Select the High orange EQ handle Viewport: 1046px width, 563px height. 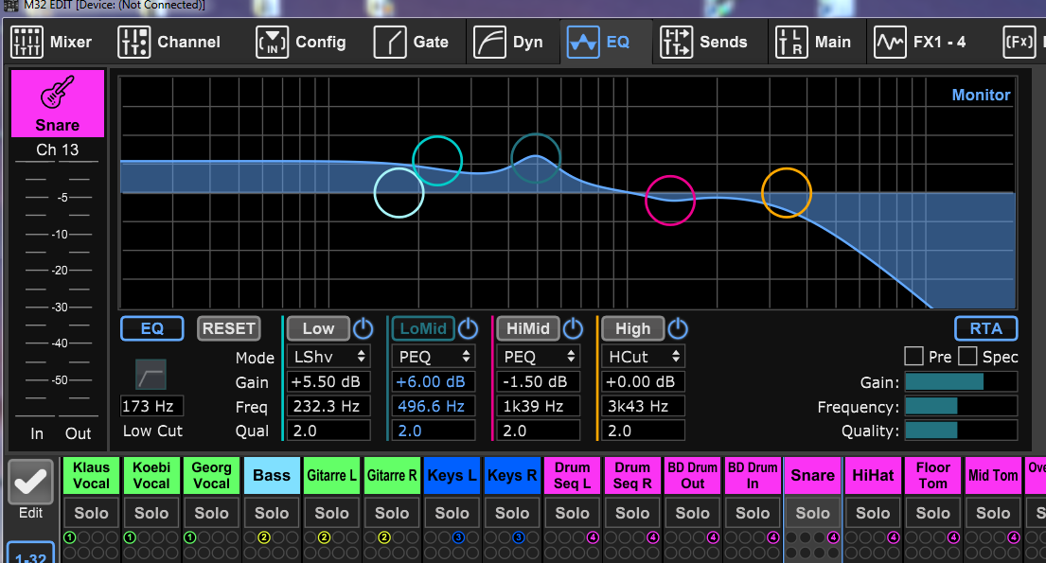787,193
